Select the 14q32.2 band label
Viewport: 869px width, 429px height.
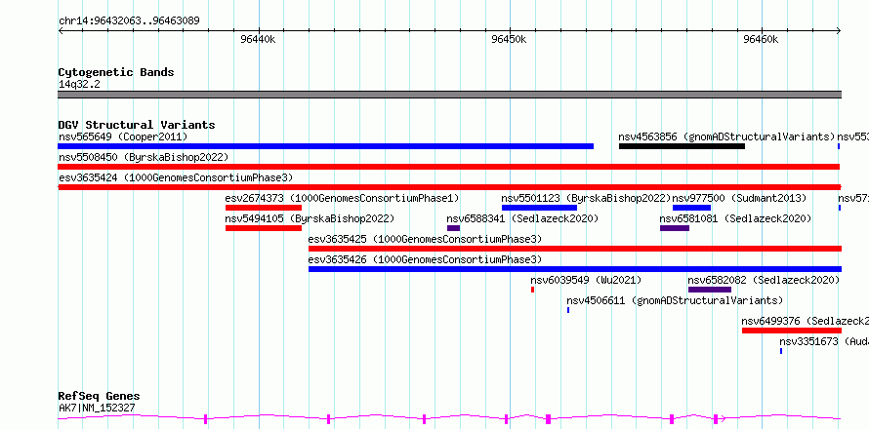click(x=79, y=84)
